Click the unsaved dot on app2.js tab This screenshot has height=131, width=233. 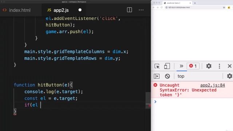click(80, 10)
